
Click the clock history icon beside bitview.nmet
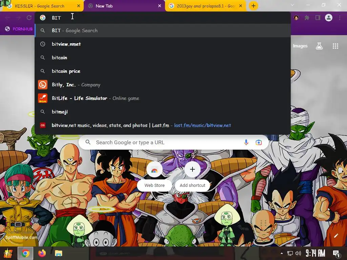pyautogui.click(x=43, y=44)
